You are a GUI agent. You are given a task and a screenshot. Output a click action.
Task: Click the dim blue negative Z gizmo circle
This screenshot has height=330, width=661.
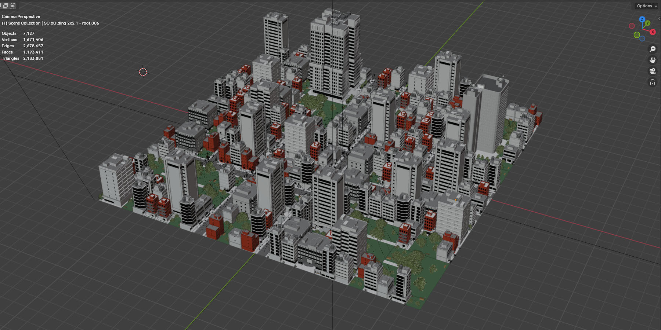[642, 38]
